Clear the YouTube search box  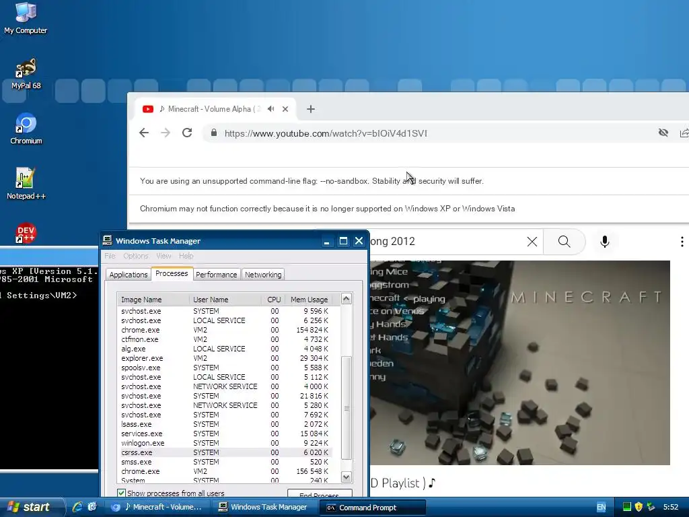[532, 242]
